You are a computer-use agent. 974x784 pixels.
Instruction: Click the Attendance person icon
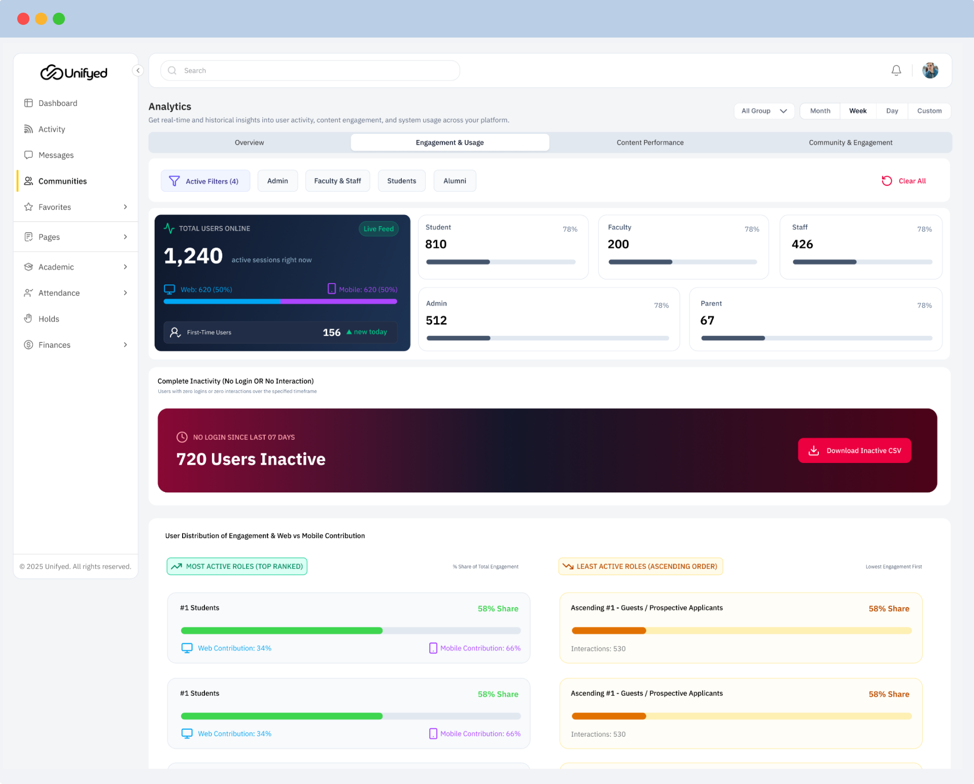(28, 293)
